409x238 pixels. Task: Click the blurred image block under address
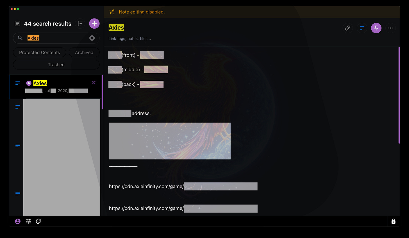[x=170, y=141]
